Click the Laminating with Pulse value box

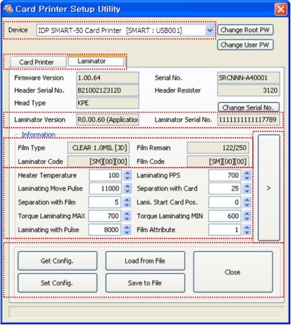[x=105, y=230]
